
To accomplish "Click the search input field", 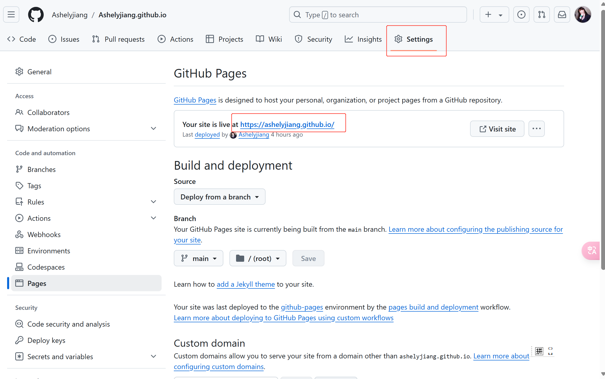I will [x=378, y=15].
